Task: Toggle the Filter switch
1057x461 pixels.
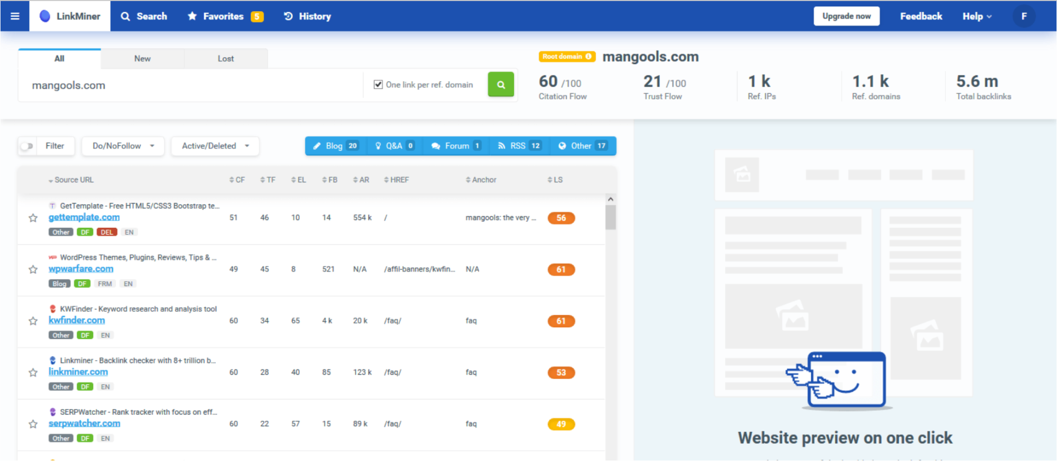Action: [x=26, y=146]
